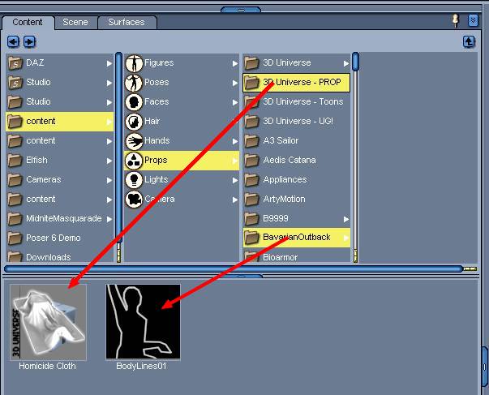Select the Faces category icon
The height and width of the screenshot is (395, 489).
coord(134,102)
